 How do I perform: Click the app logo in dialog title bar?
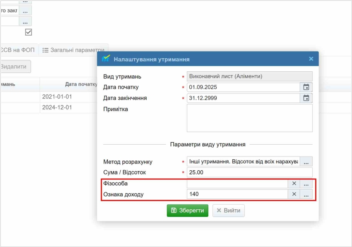coord(106,59)
